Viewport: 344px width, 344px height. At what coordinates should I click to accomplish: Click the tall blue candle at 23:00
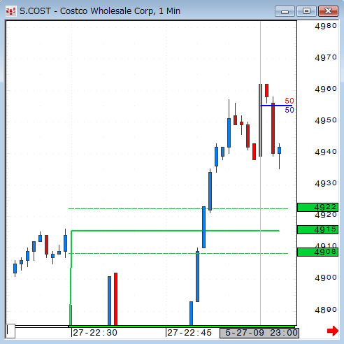[260, 120]
